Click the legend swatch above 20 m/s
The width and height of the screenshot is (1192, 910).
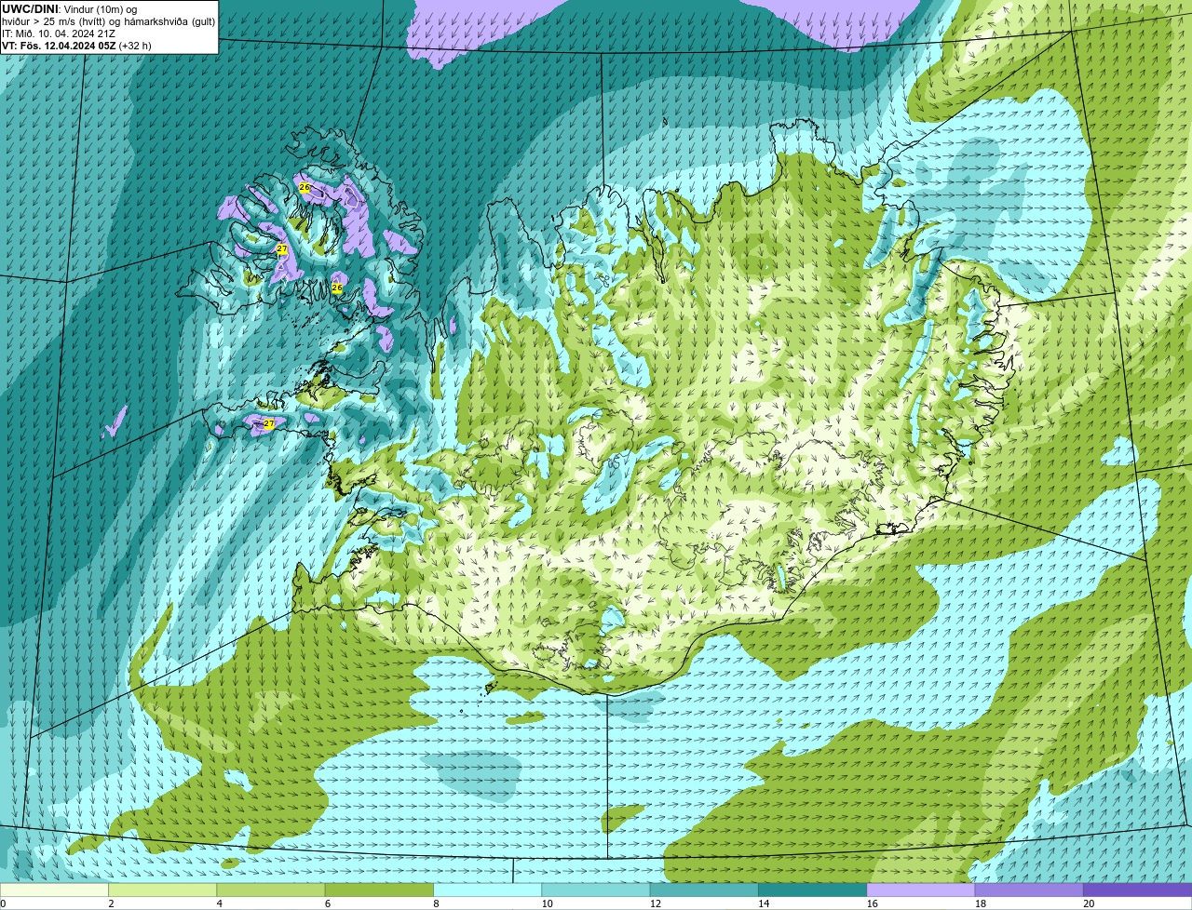click(1137, 890)
